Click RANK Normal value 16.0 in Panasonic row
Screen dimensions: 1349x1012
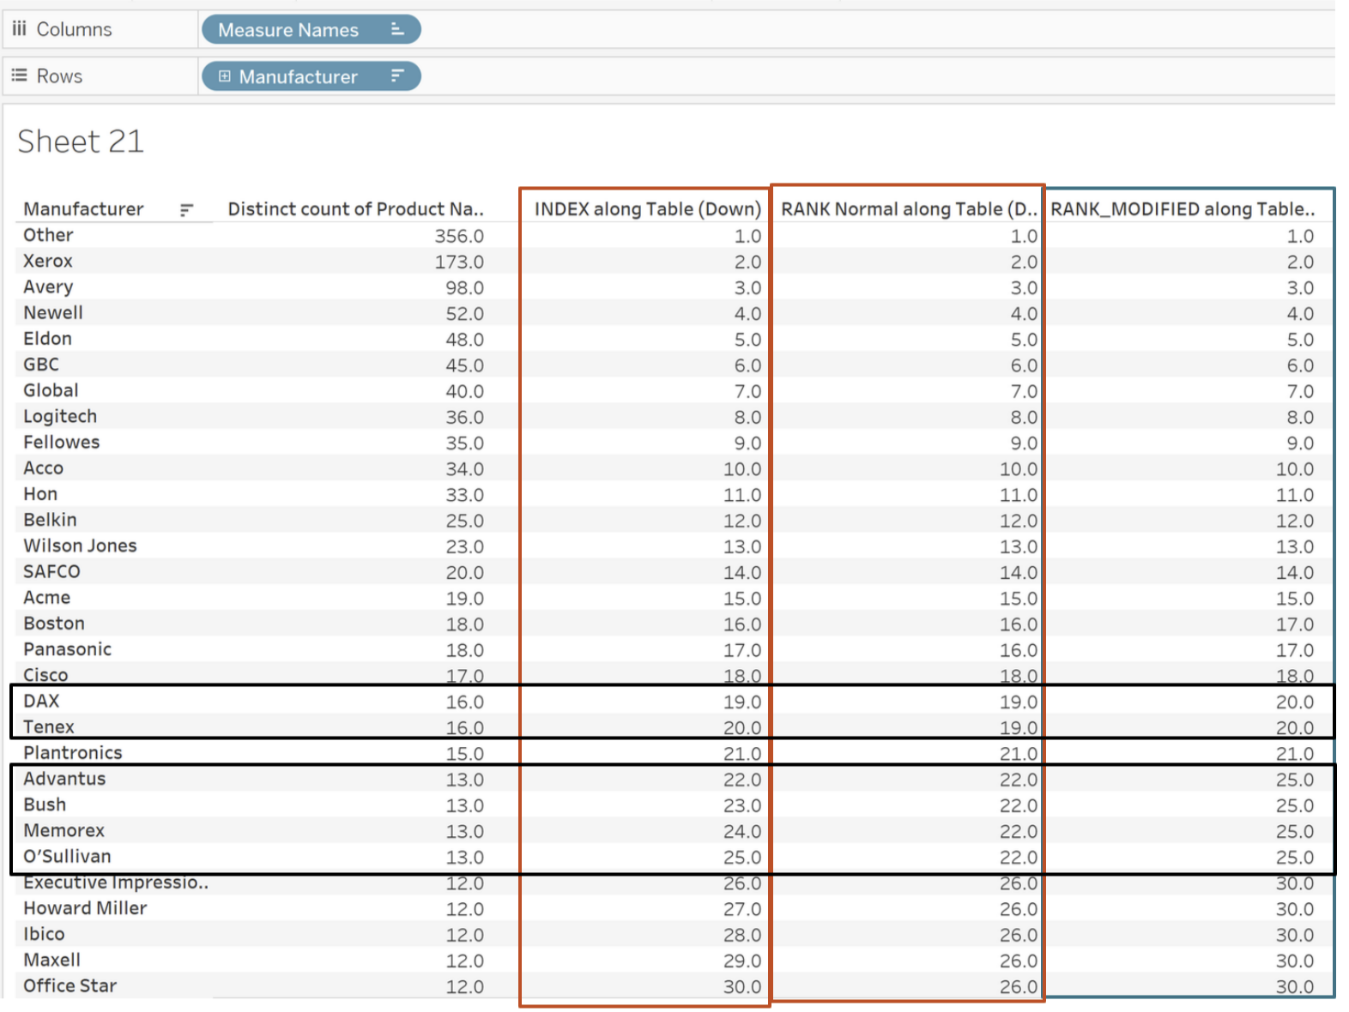tap(1019, 650)
